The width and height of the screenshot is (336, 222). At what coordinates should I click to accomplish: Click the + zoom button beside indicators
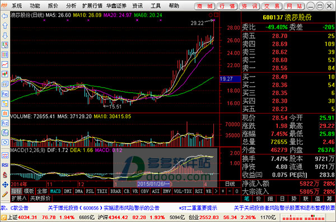(x=223, y=191)
